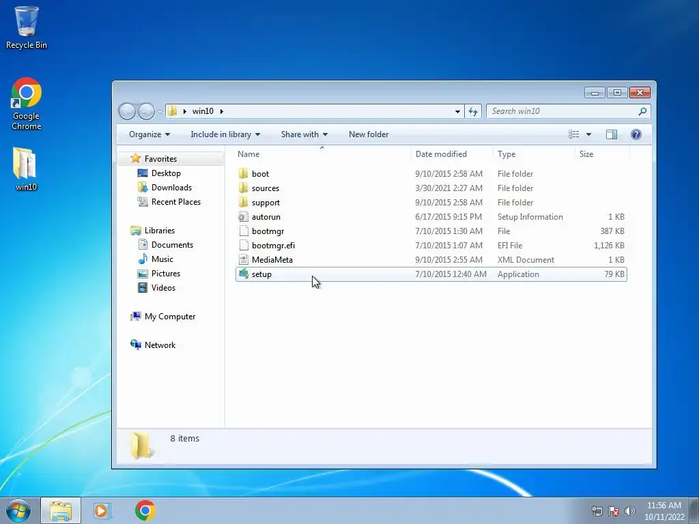Click the Windows Media Player taskbar icon
The width and height of the screenshot is (699, 524).
(x=102, y=510)
